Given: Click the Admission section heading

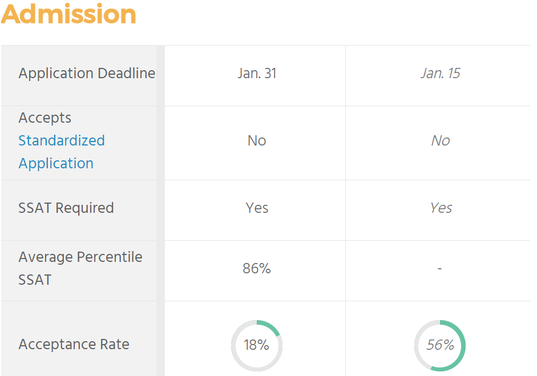Looking at the screenshot, I should [x=68, y=14].
